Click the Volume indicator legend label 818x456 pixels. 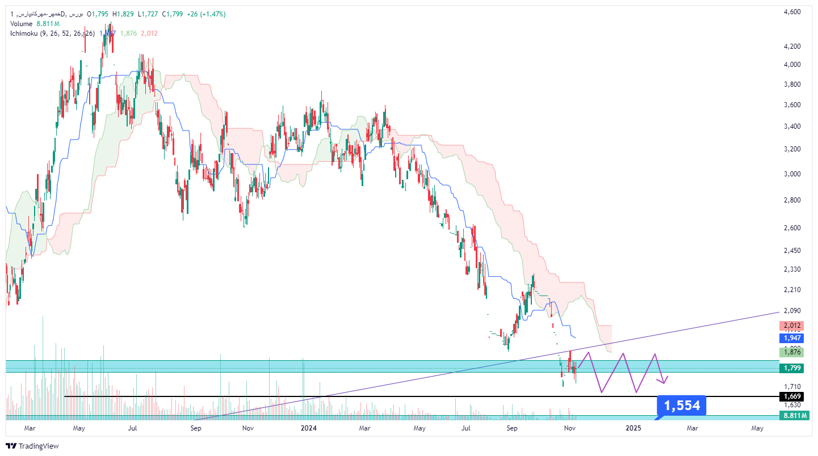[23, 24]
